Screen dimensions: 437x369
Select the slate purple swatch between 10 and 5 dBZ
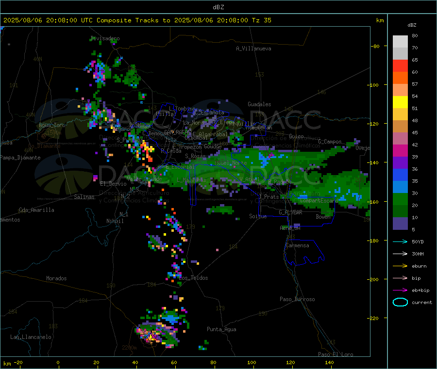[400, 224]
